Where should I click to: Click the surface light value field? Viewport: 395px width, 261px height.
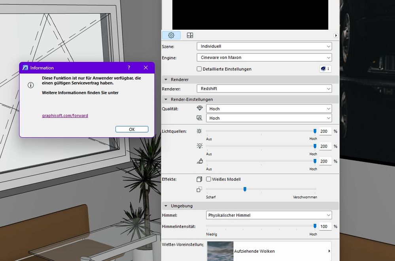pyautogui.click(x=325, y=161)
